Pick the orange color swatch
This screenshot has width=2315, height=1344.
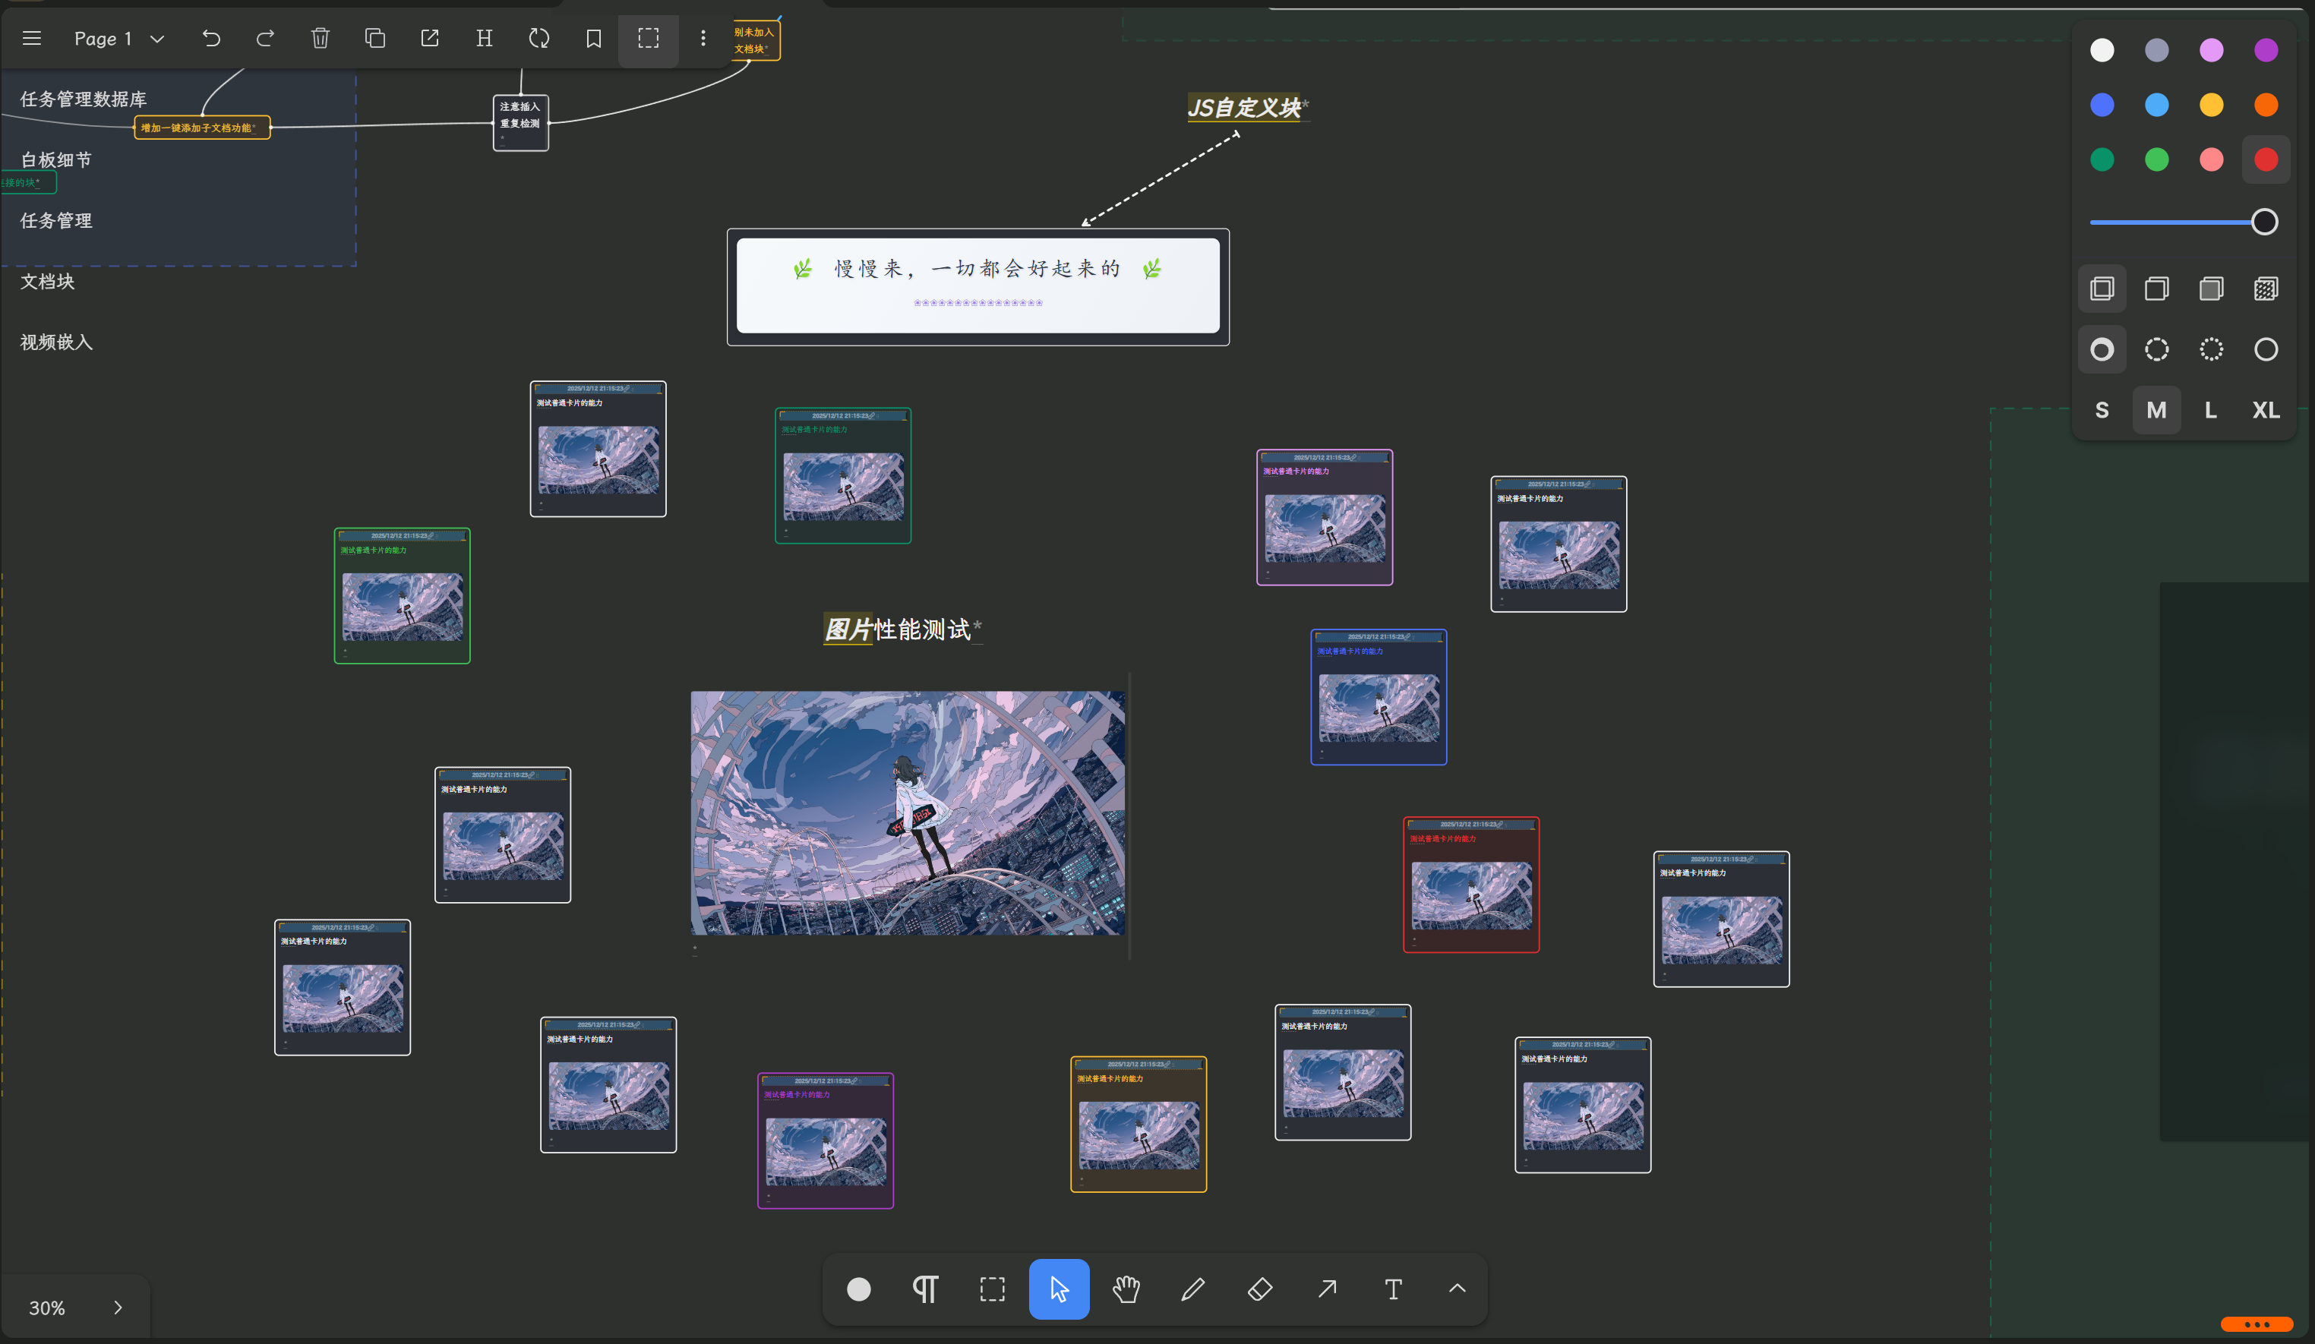[x=2266, y=105]
